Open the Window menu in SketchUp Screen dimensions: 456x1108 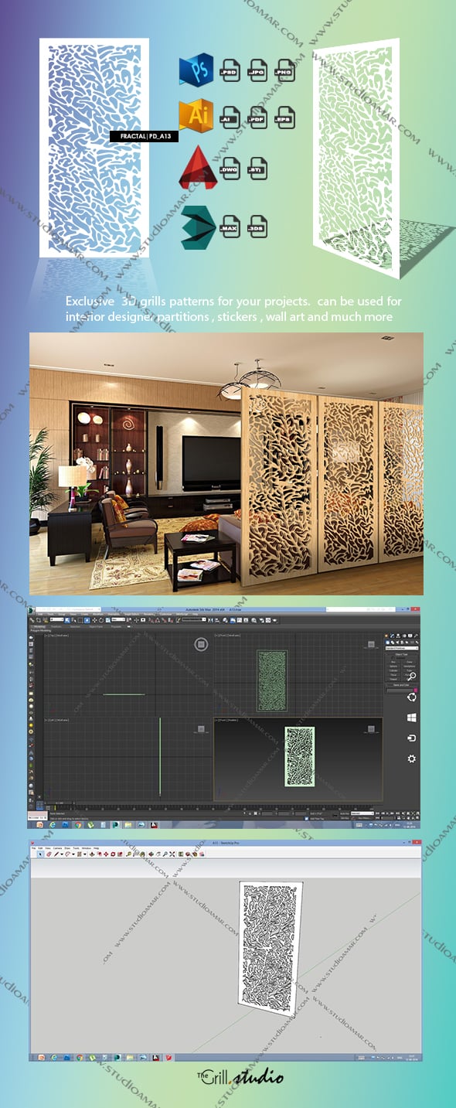point(86,847)
